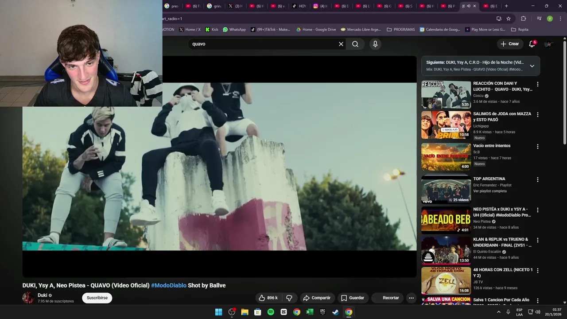This screenshot has width=567, height=319.
Task: Open Epic Games Launcher from taskbar
Action: [323, 312]
